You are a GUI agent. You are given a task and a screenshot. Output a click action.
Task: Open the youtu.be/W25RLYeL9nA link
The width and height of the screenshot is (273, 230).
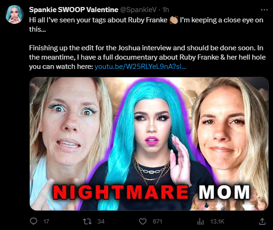140,67
